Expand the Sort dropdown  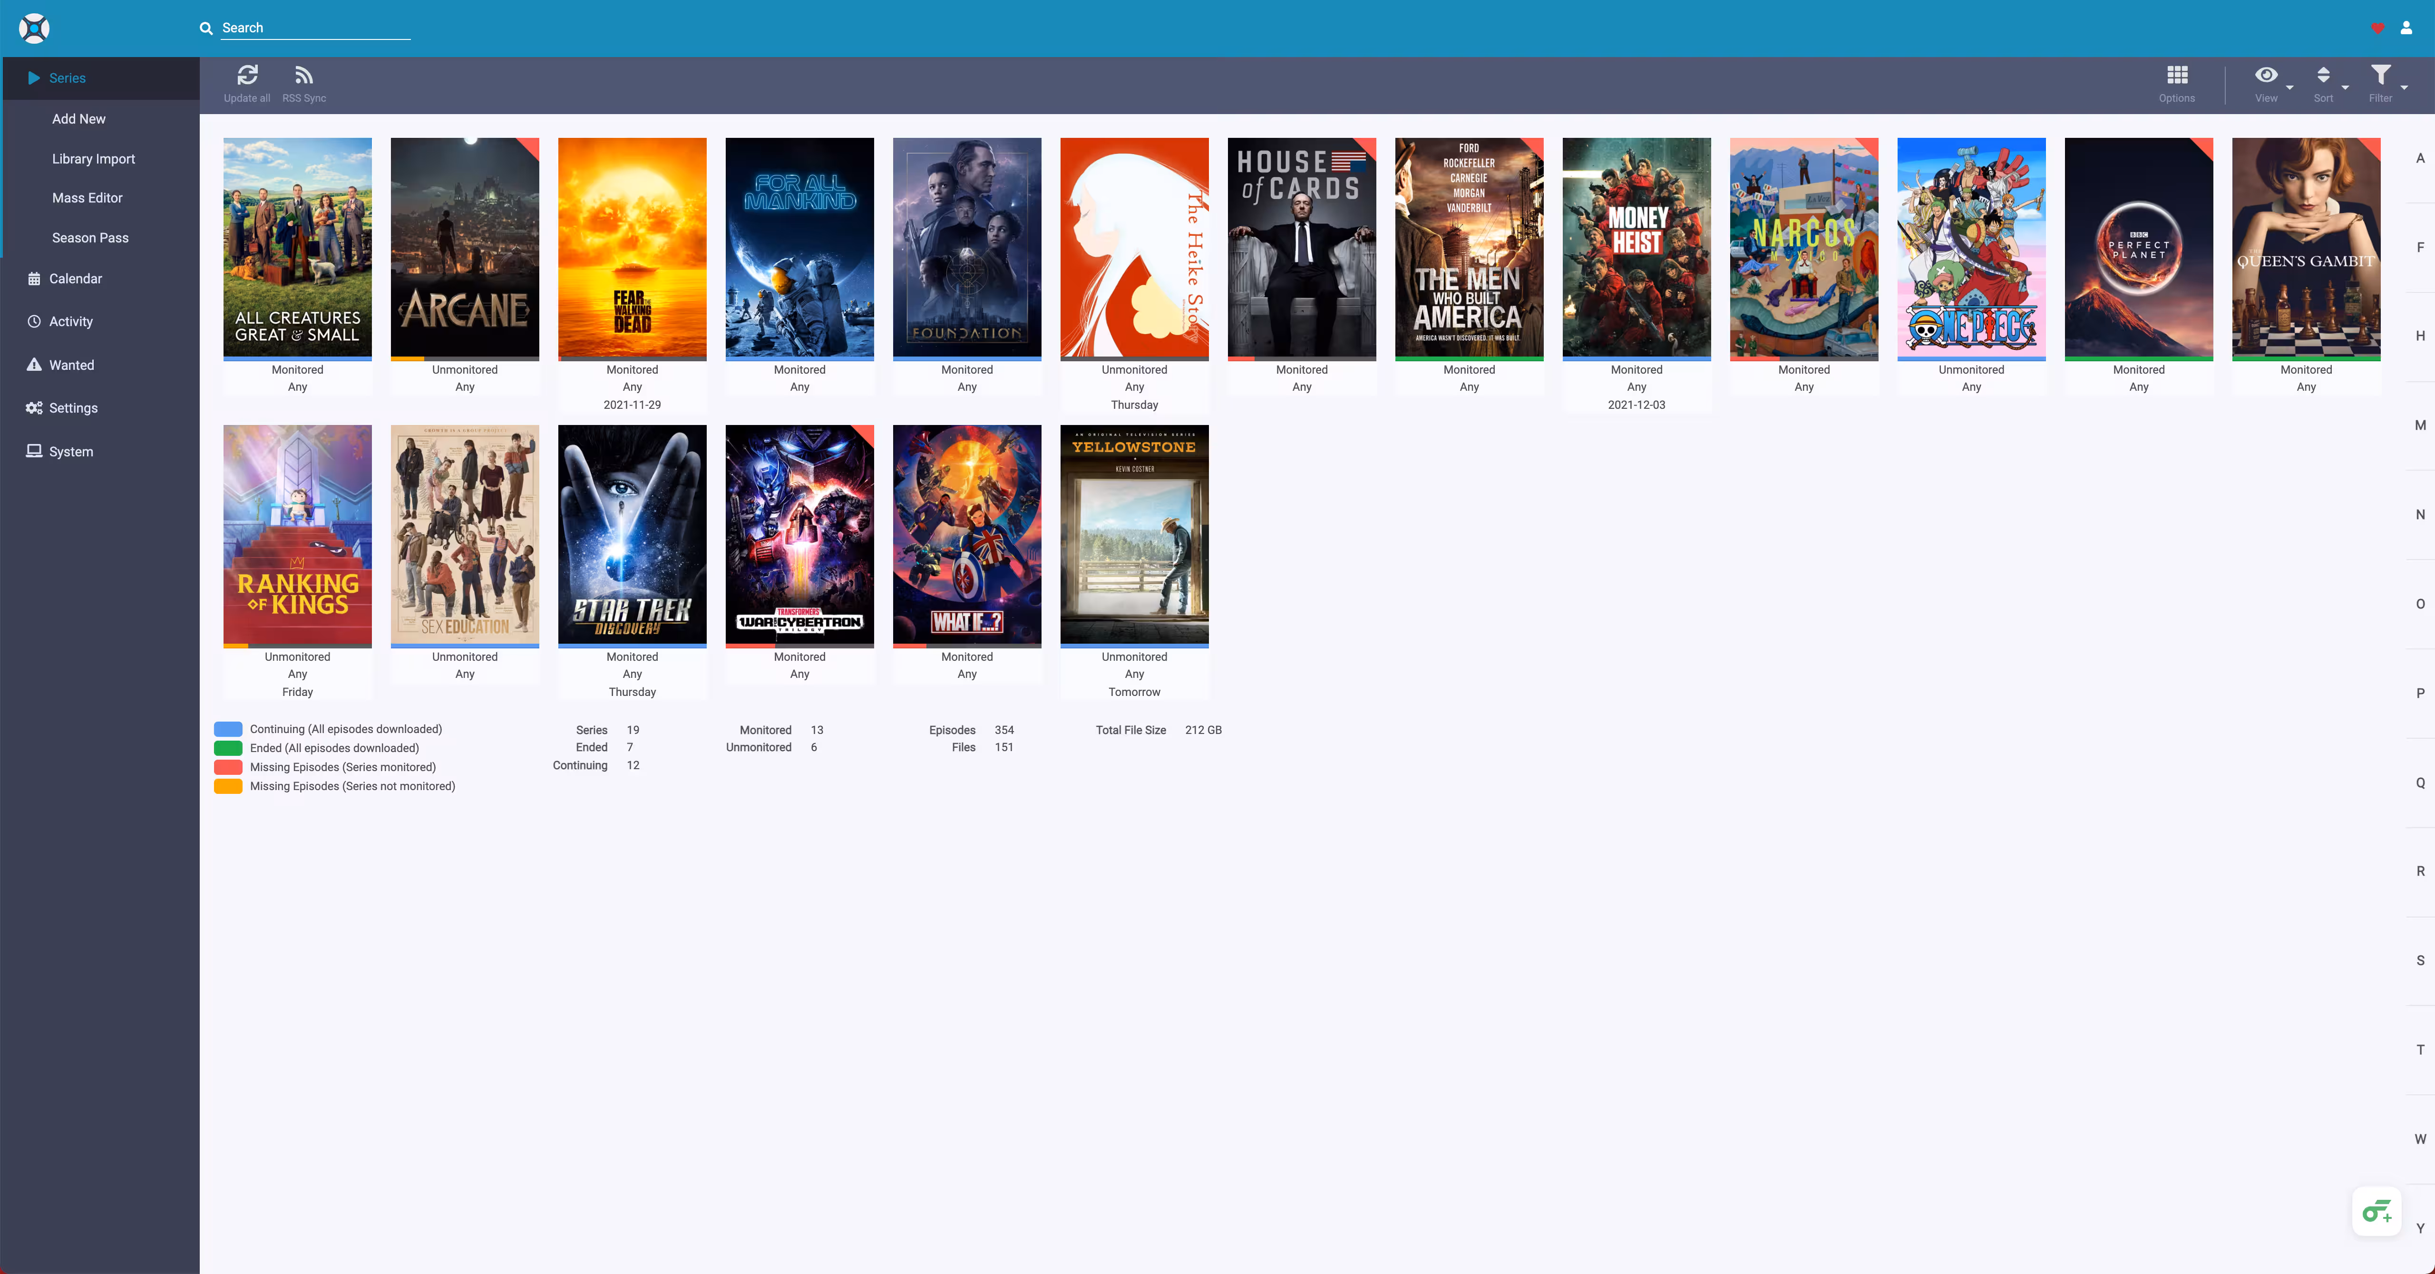tap(2323, 76)
